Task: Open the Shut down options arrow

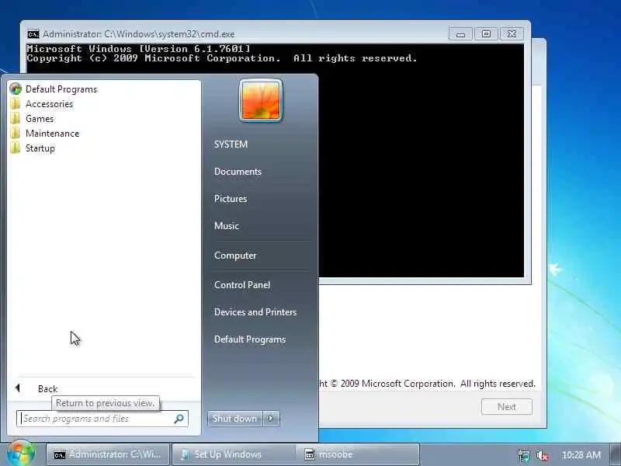Action: (x=271, y=419)
